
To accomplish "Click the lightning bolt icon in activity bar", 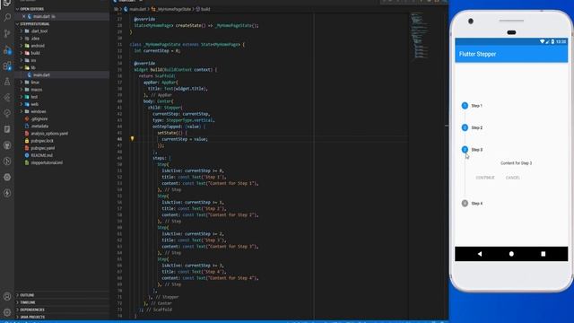I will point(7,193).
